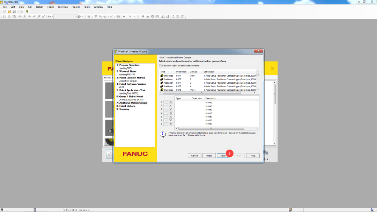
Task: Click the leftmost status bar icon
Action: click(2, 210)
